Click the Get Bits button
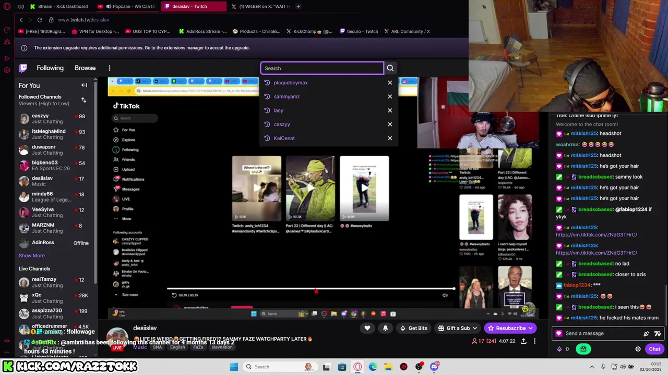The image size is (668, 375). tap(413, 328)
